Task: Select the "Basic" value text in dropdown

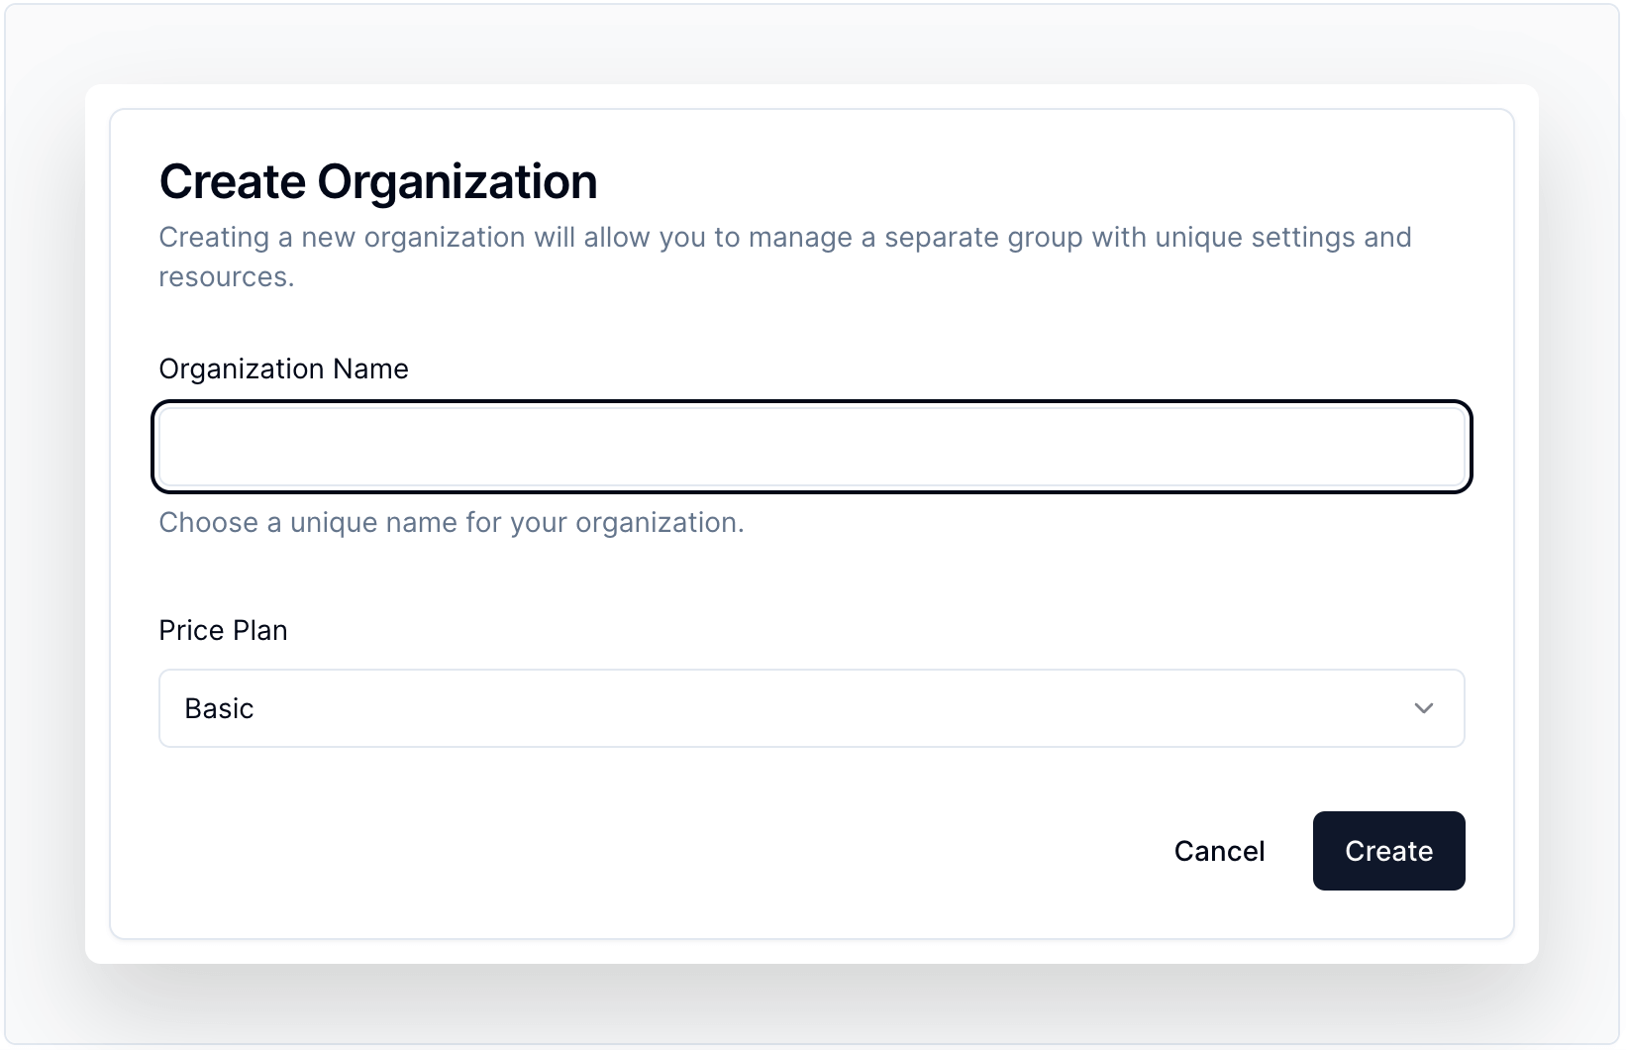Action: (220, 708)
